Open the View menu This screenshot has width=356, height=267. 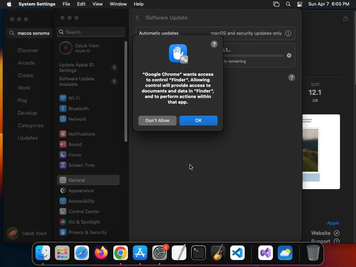[97, 4]
